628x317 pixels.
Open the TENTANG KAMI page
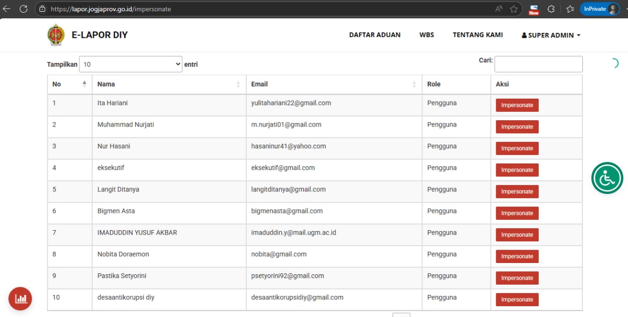pyautogui.click(x=477, y=35)
